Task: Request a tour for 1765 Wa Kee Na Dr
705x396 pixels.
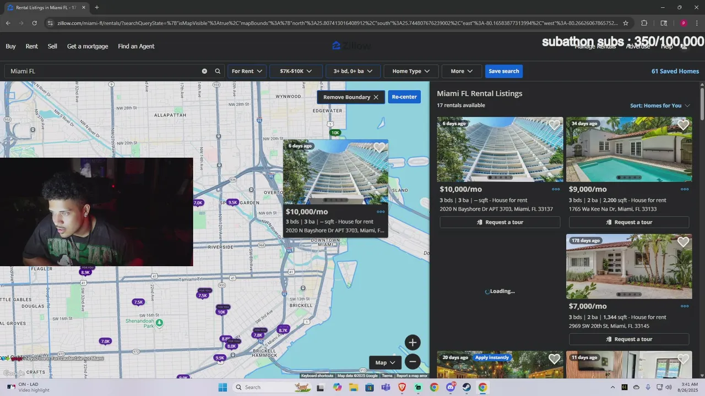Action: pos(629,222)
